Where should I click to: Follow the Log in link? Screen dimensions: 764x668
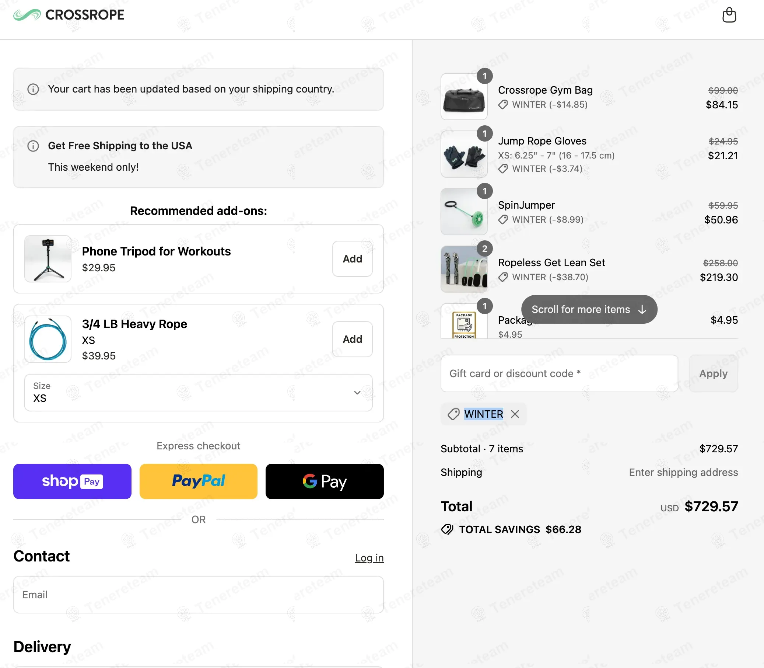click(369, 558)
